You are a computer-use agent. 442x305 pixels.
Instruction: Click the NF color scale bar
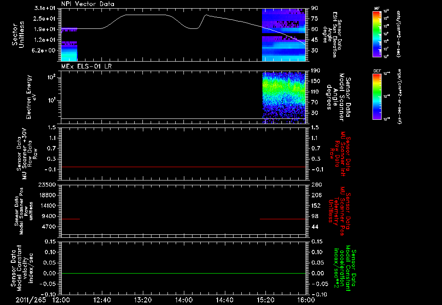tap(377, 34)
